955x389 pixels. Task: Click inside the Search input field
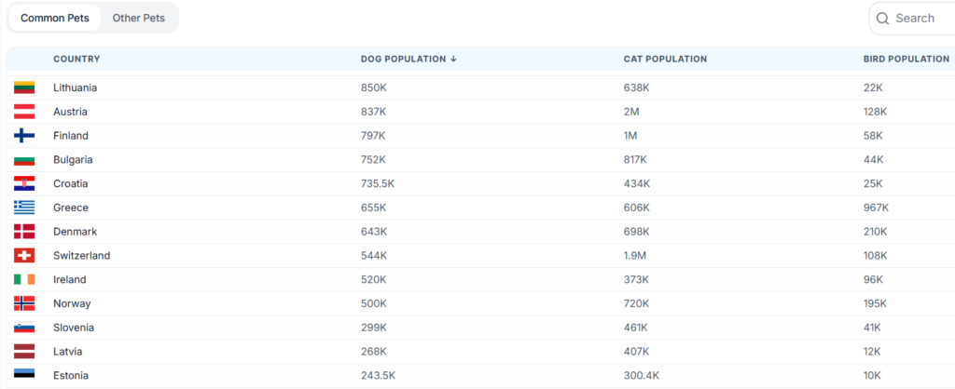point(919,19)
